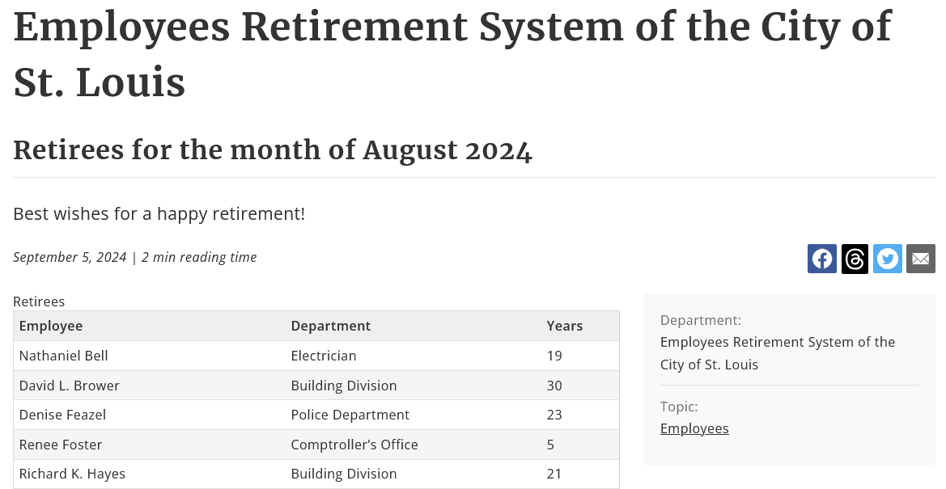Share the page on Facebook

(821, 259)
